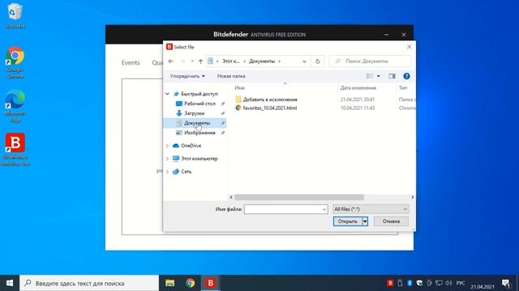519x291 pixels.
Task: Open Bitdefender Antivirus Free desktop shortcut
Action: (x=15, y=149)
